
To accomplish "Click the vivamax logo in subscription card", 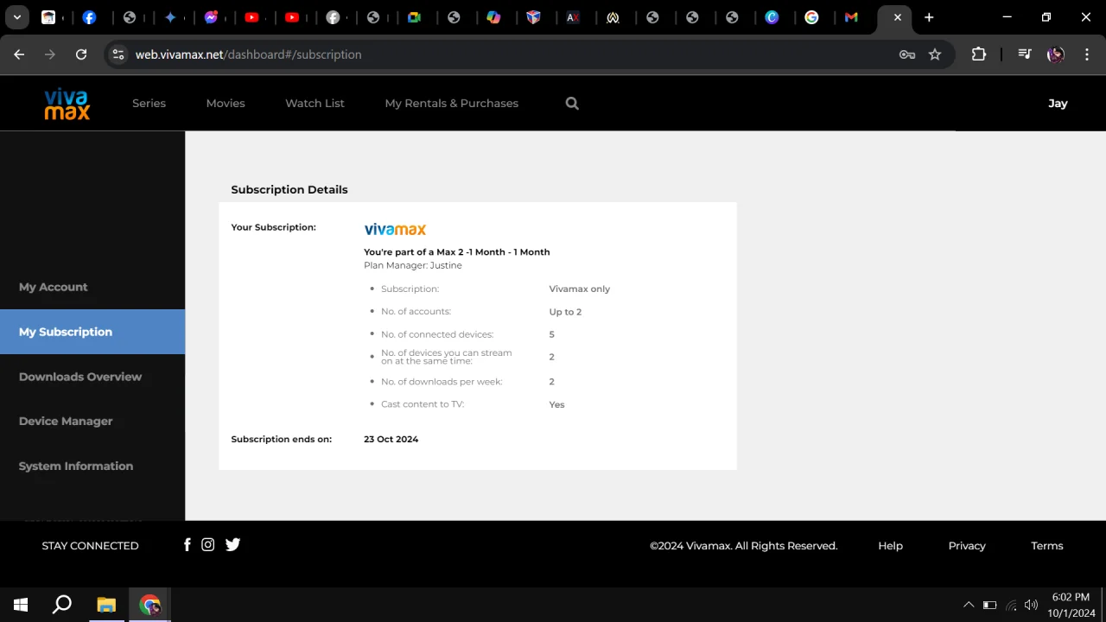I will click(x=395, y=229).
